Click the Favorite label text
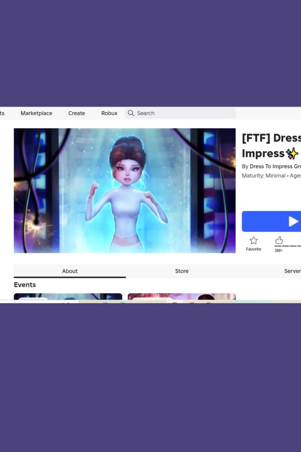 click(253, 249)
